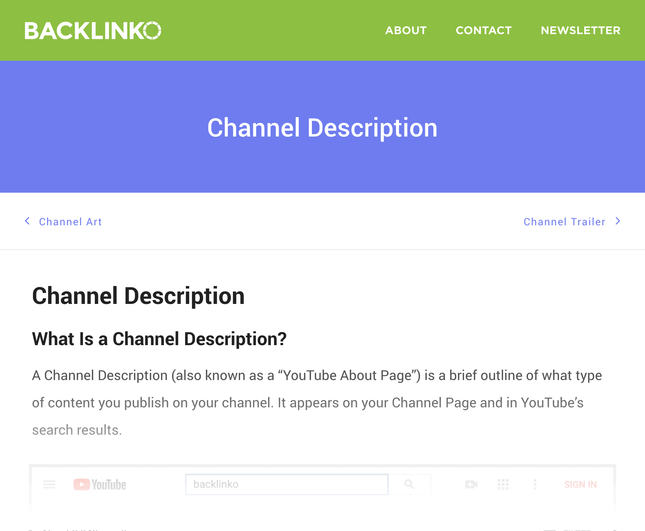Viewport: 645px width, 531px height.
Task: Expand the YouTube search bar dropdown
Action: (x=287, y=484)
